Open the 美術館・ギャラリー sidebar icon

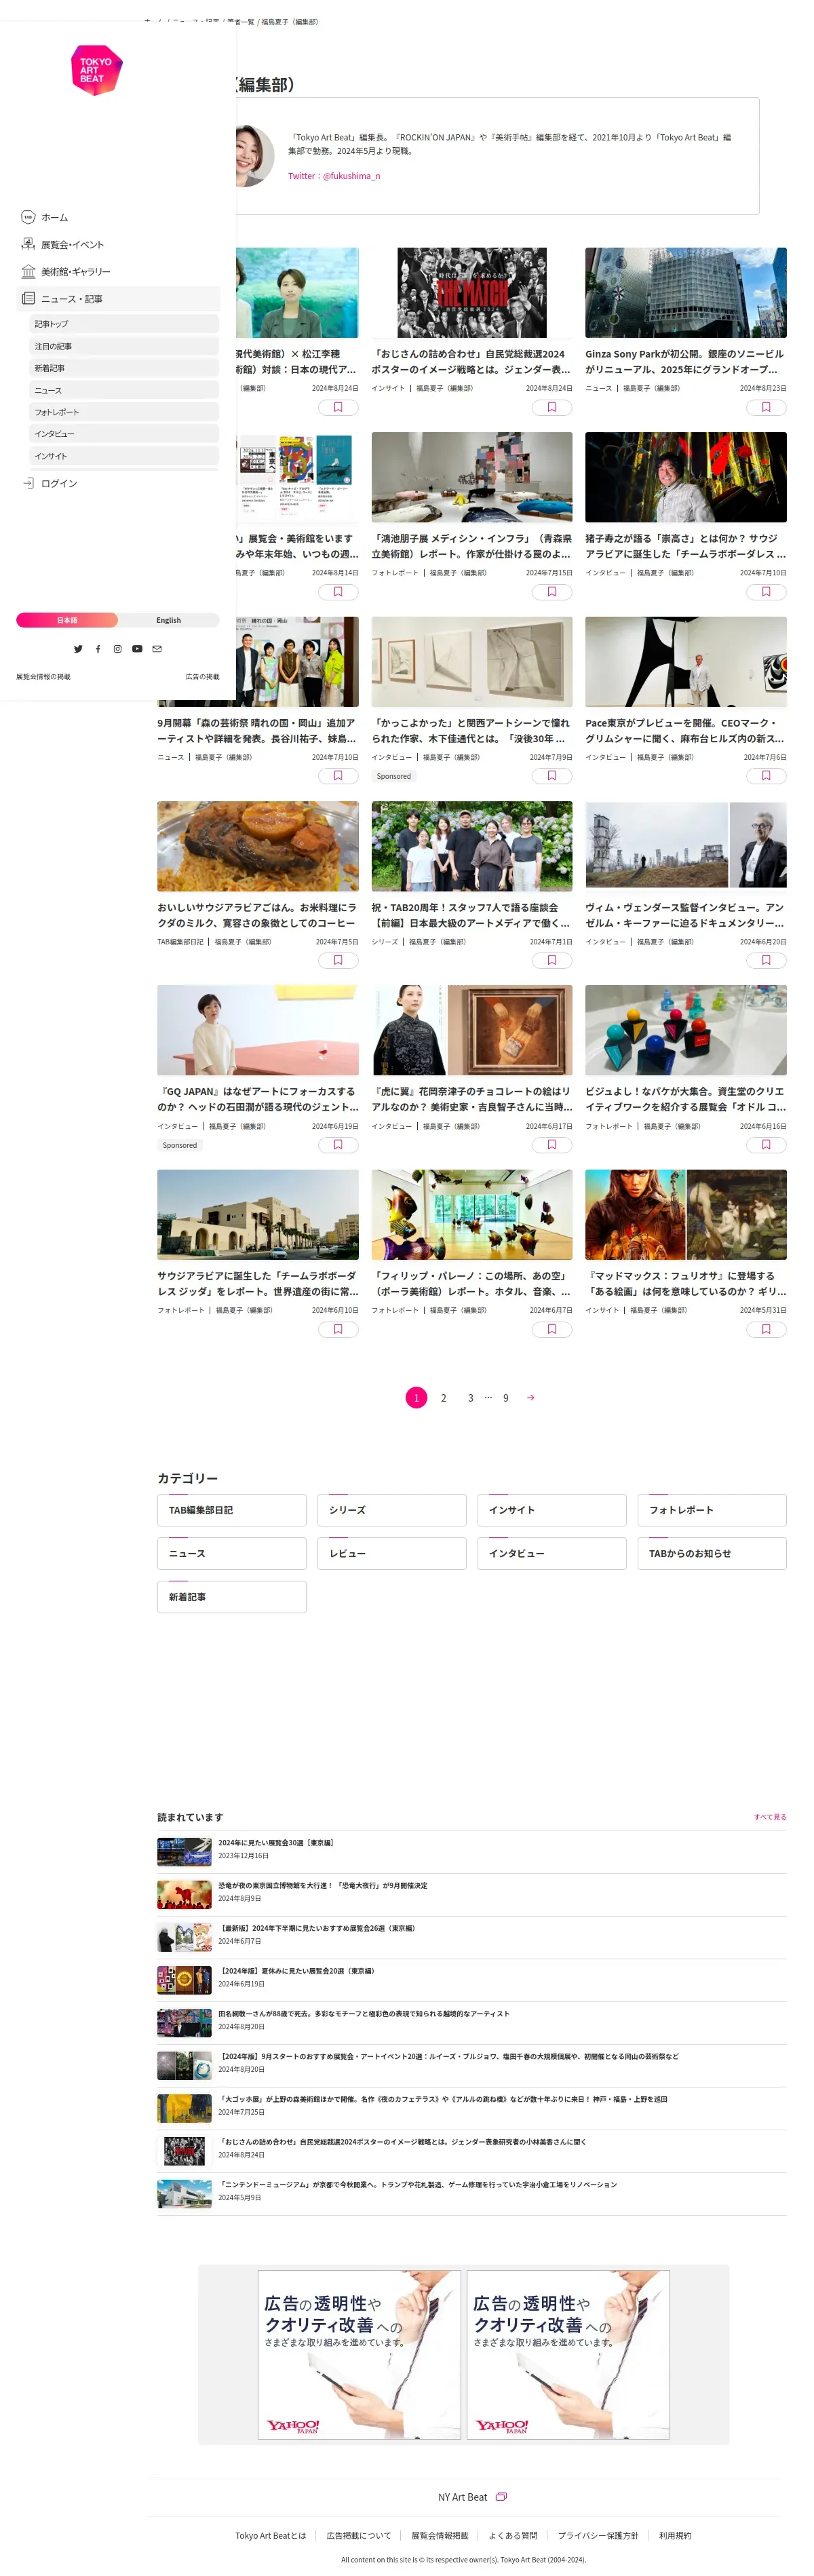pos(28,271)
